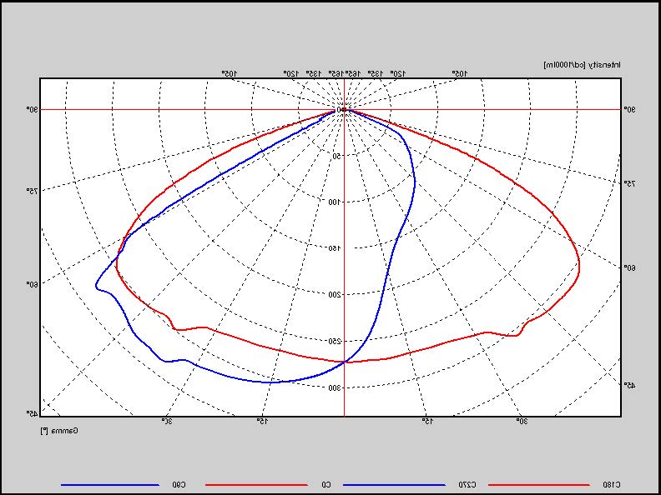The image size is (661, 495).
Task: Click the 90° label on the right edge
Action: [629, 109]
